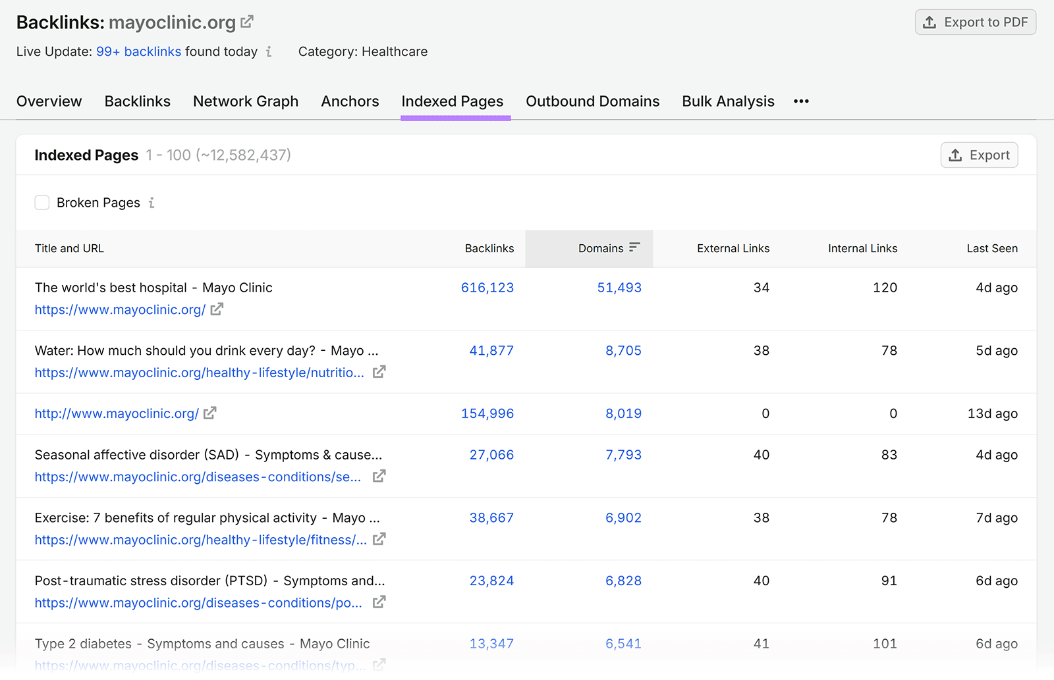This screenshot has height=680, width=1054.
Task: Sort by the Backlinks column header
Action: (489, 248)
